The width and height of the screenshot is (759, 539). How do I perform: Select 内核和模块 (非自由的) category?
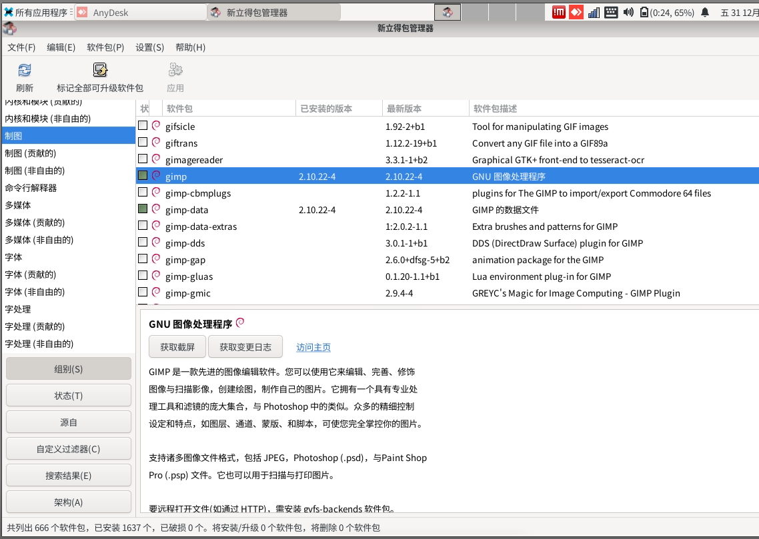68,119
